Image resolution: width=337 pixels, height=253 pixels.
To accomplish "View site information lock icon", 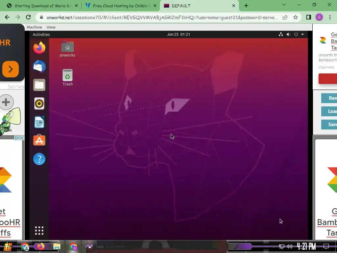I will point(41,17).
